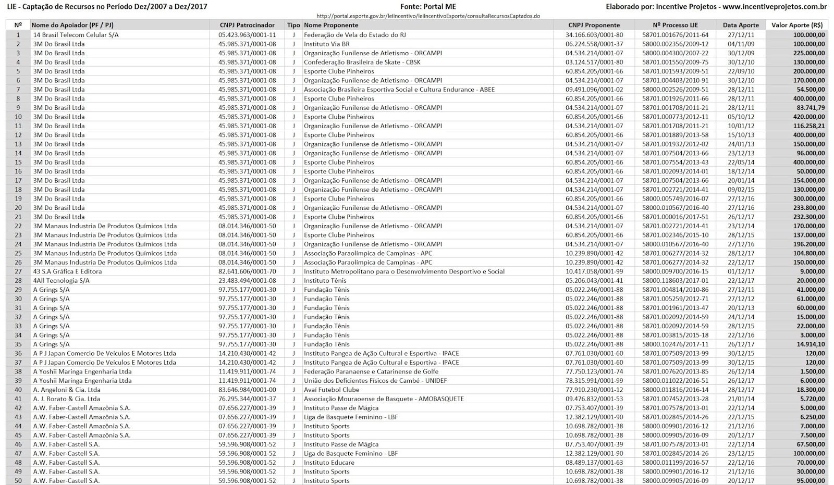Click the 'Valor Aporte (R$)' column header
This screenshot has width=834, height=485.
click(x=798, y=25)
